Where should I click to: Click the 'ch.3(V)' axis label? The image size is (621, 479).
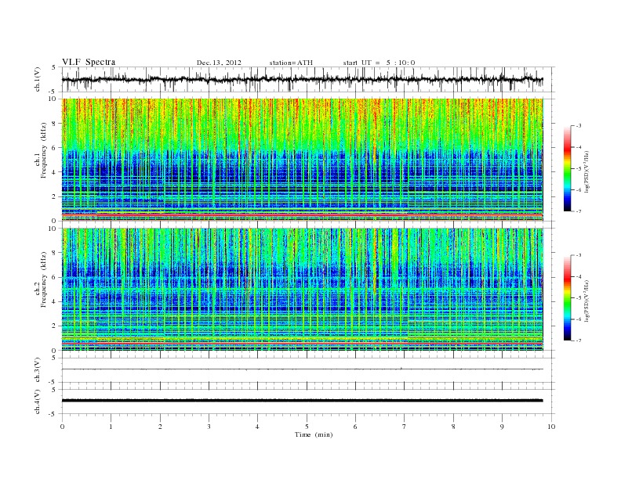tap(38, 370)
